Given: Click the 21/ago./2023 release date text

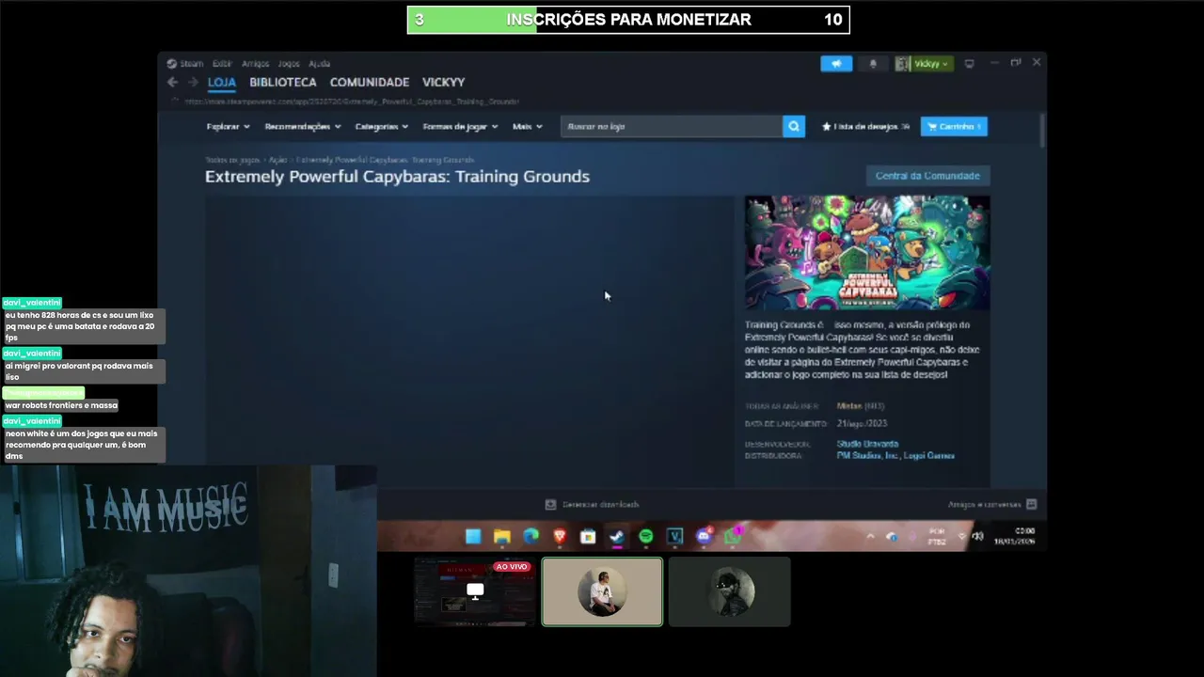Looking at the screenshot, I should 862,423.
